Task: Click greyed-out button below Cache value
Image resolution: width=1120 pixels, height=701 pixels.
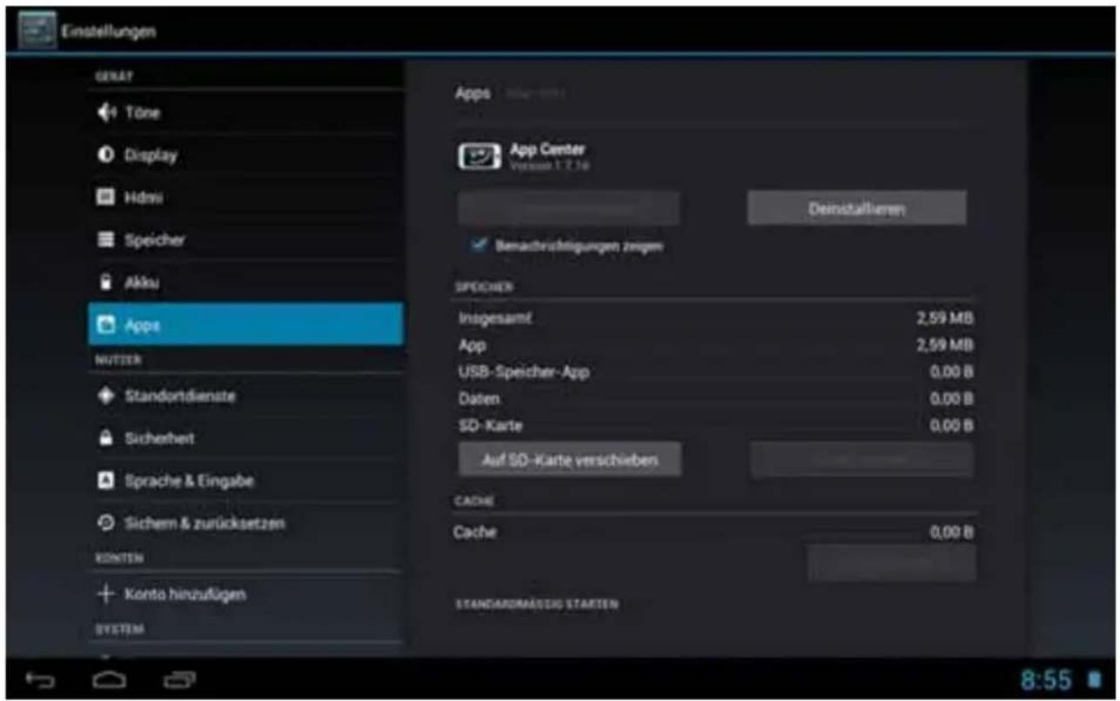Action: pos(891,564)
